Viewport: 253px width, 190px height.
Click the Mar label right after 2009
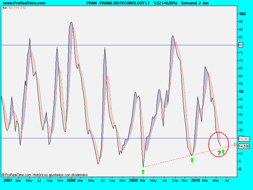click(x=143, y=180)
